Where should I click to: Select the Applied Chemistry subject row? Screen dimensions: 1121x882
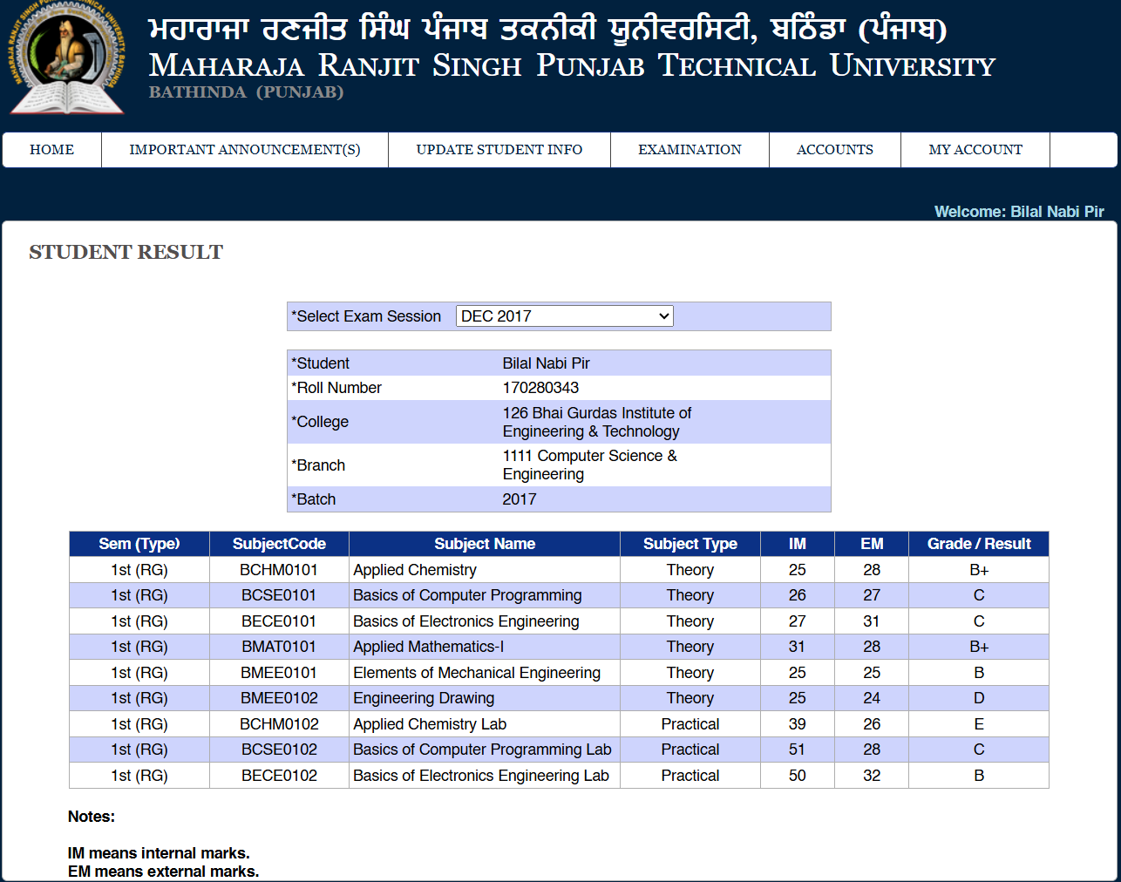pyautogui.click(x=415, y=570)
